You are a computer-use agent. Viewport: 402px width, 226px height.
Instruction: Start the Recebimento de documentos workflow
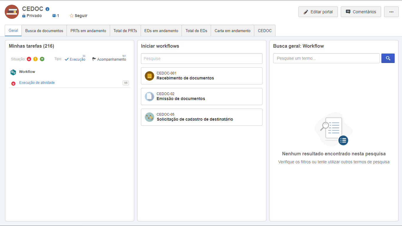[x=202, y=76]
